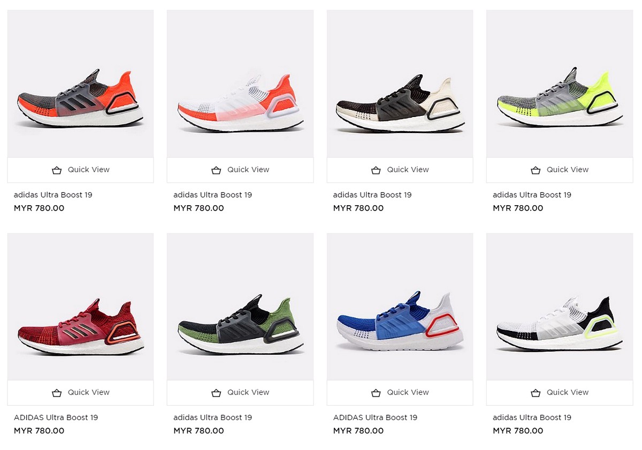Open 'ADIDAS Ultra Boost 19' title under blue shoe
Image resolution: width=642 pixels, height=450 pixels.
tap(375, 417)
